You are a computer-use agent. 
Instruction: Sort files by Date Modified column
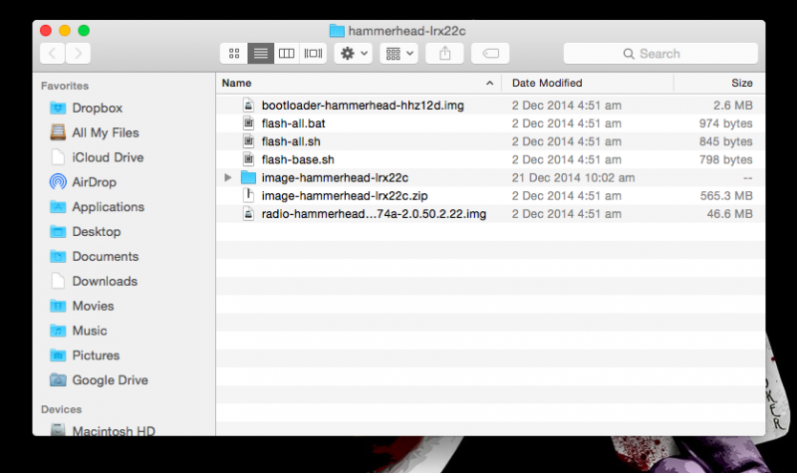(x=547, y=83)
